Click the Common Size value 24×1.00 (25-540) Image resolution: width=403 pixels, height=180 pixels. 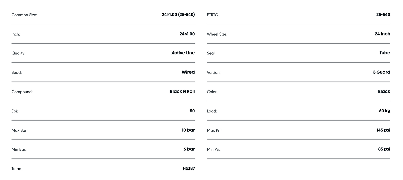(x=178, y=15)
